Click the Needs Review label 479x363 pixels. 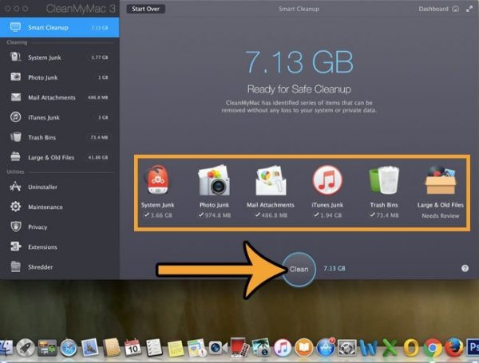pos(441,216)
